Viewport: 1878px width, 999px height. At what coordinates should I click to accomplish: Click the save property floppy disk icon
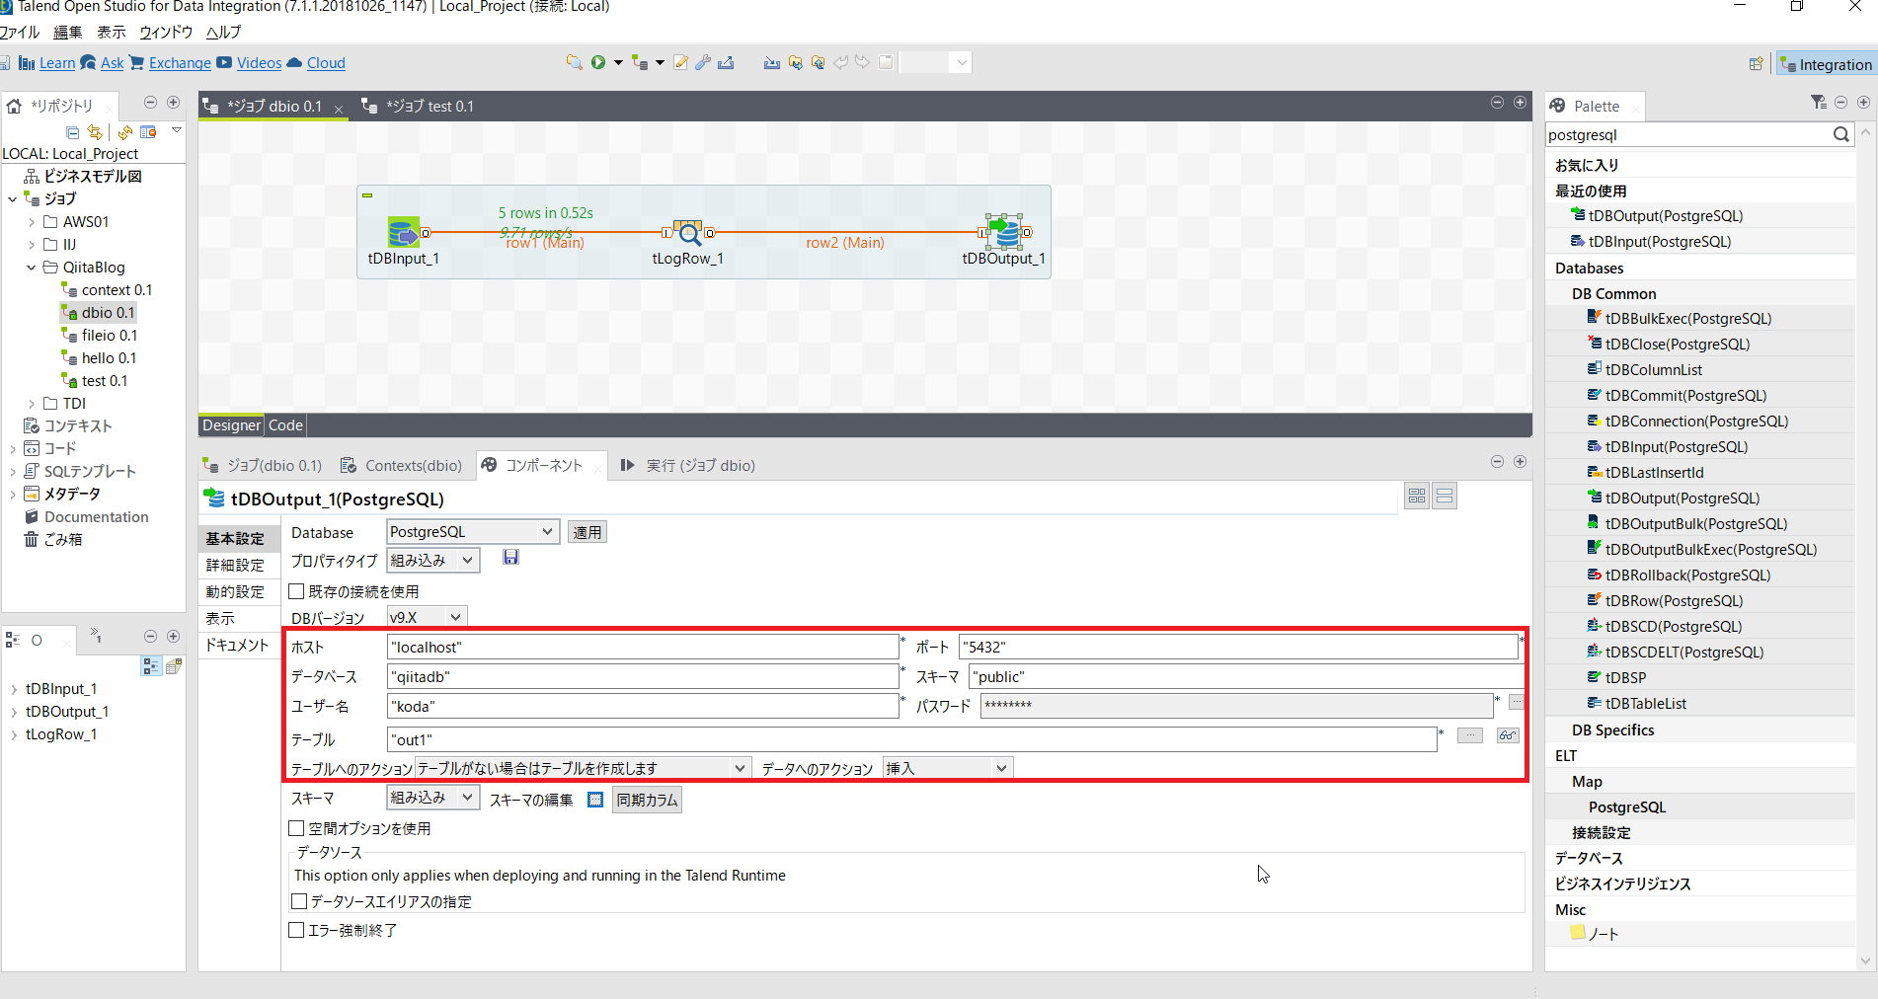(510, 558)
